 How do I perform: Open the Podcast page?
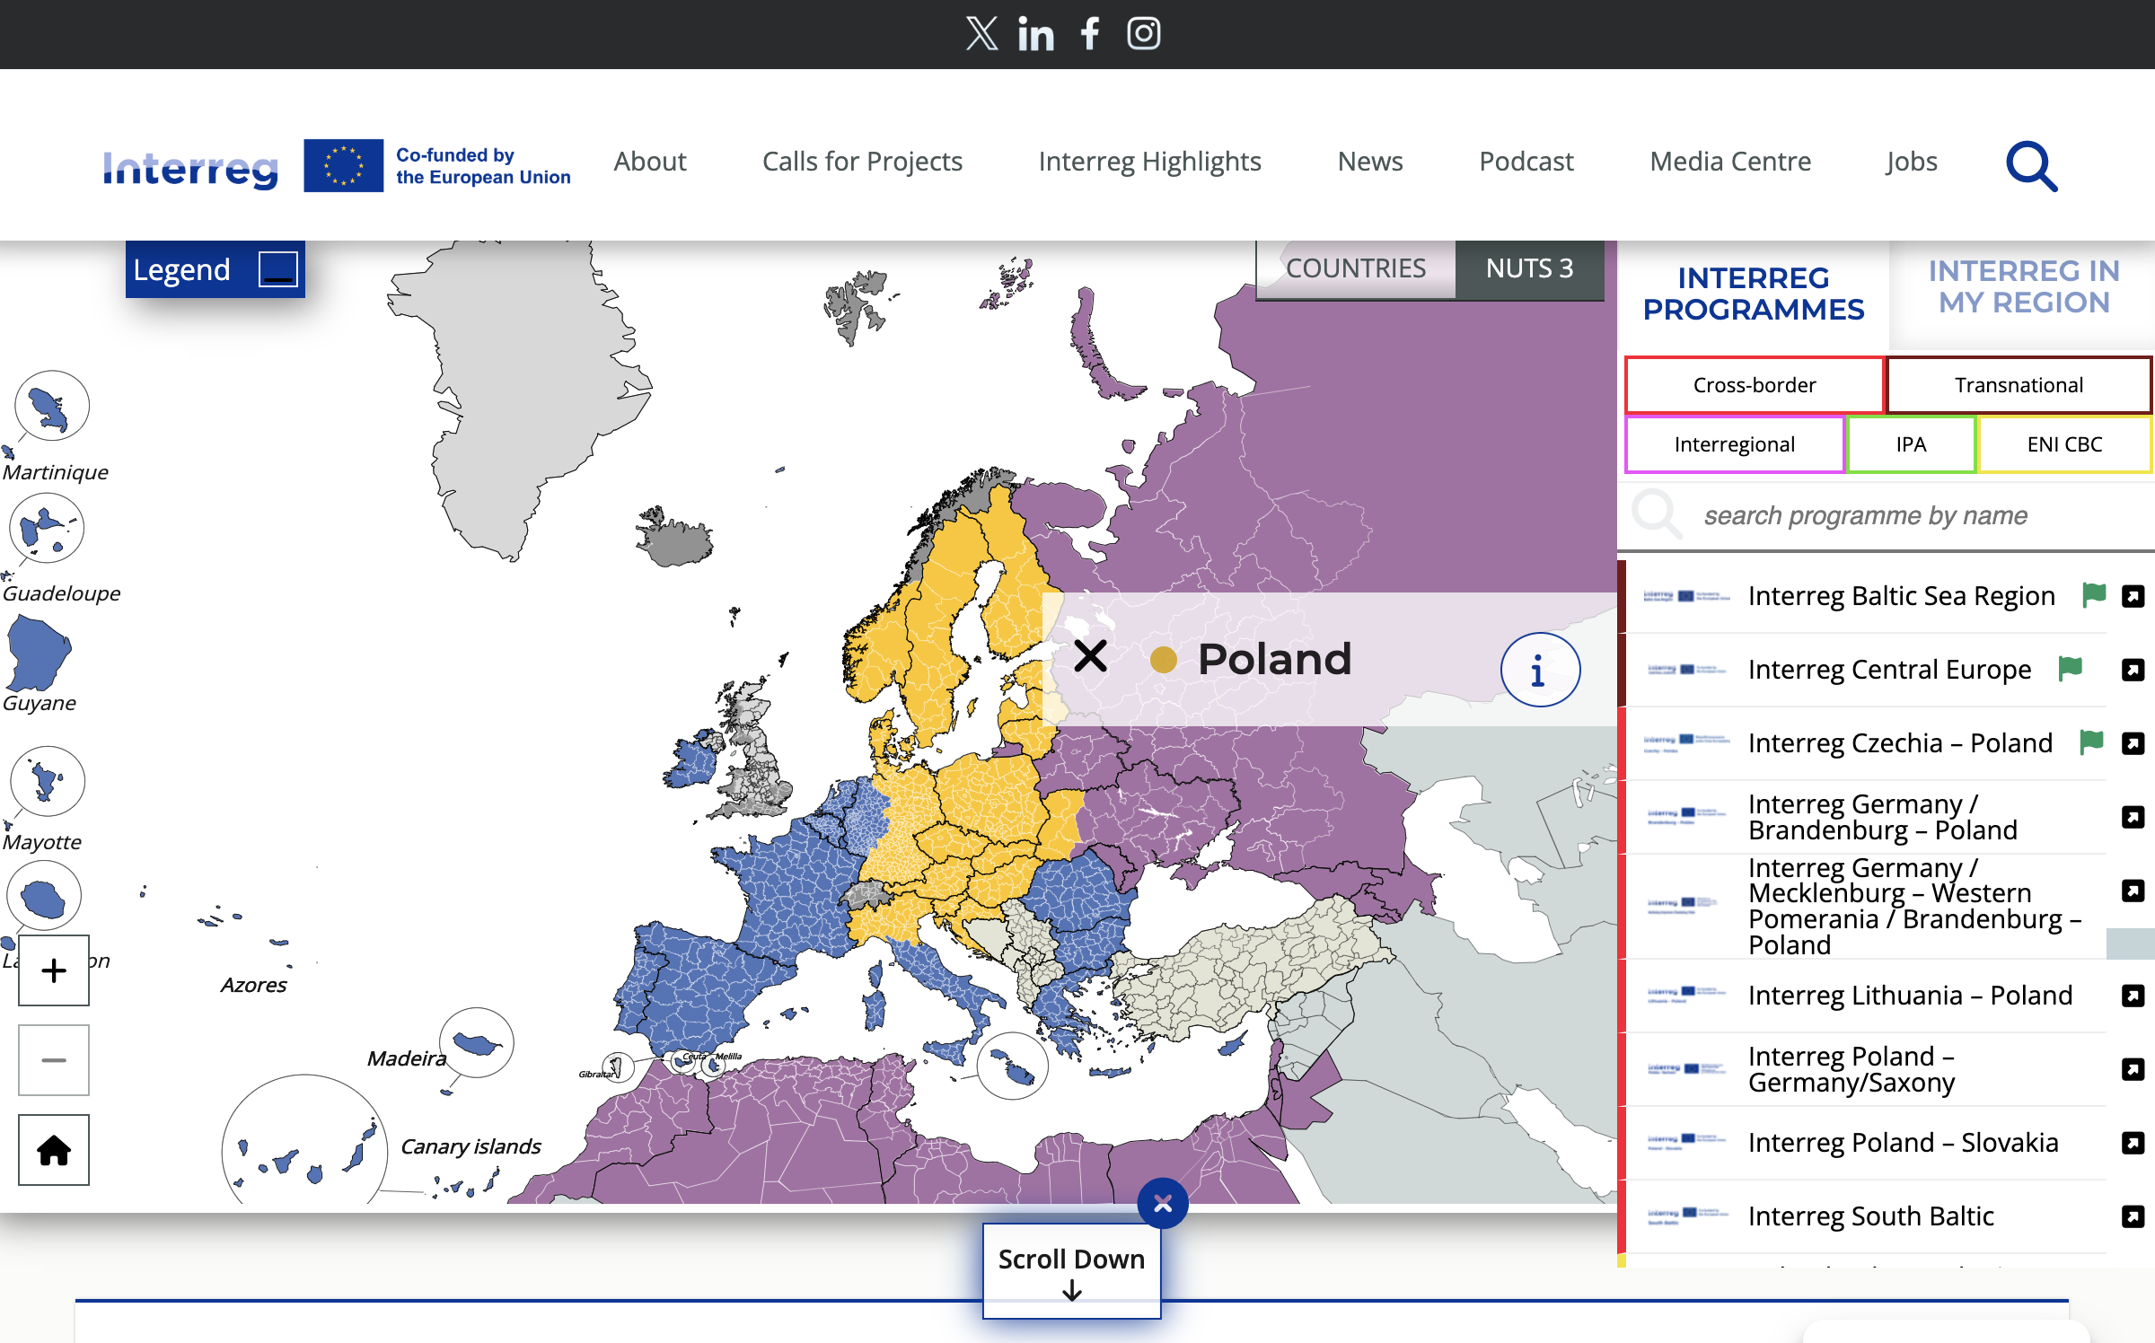tap(1526, 162)
